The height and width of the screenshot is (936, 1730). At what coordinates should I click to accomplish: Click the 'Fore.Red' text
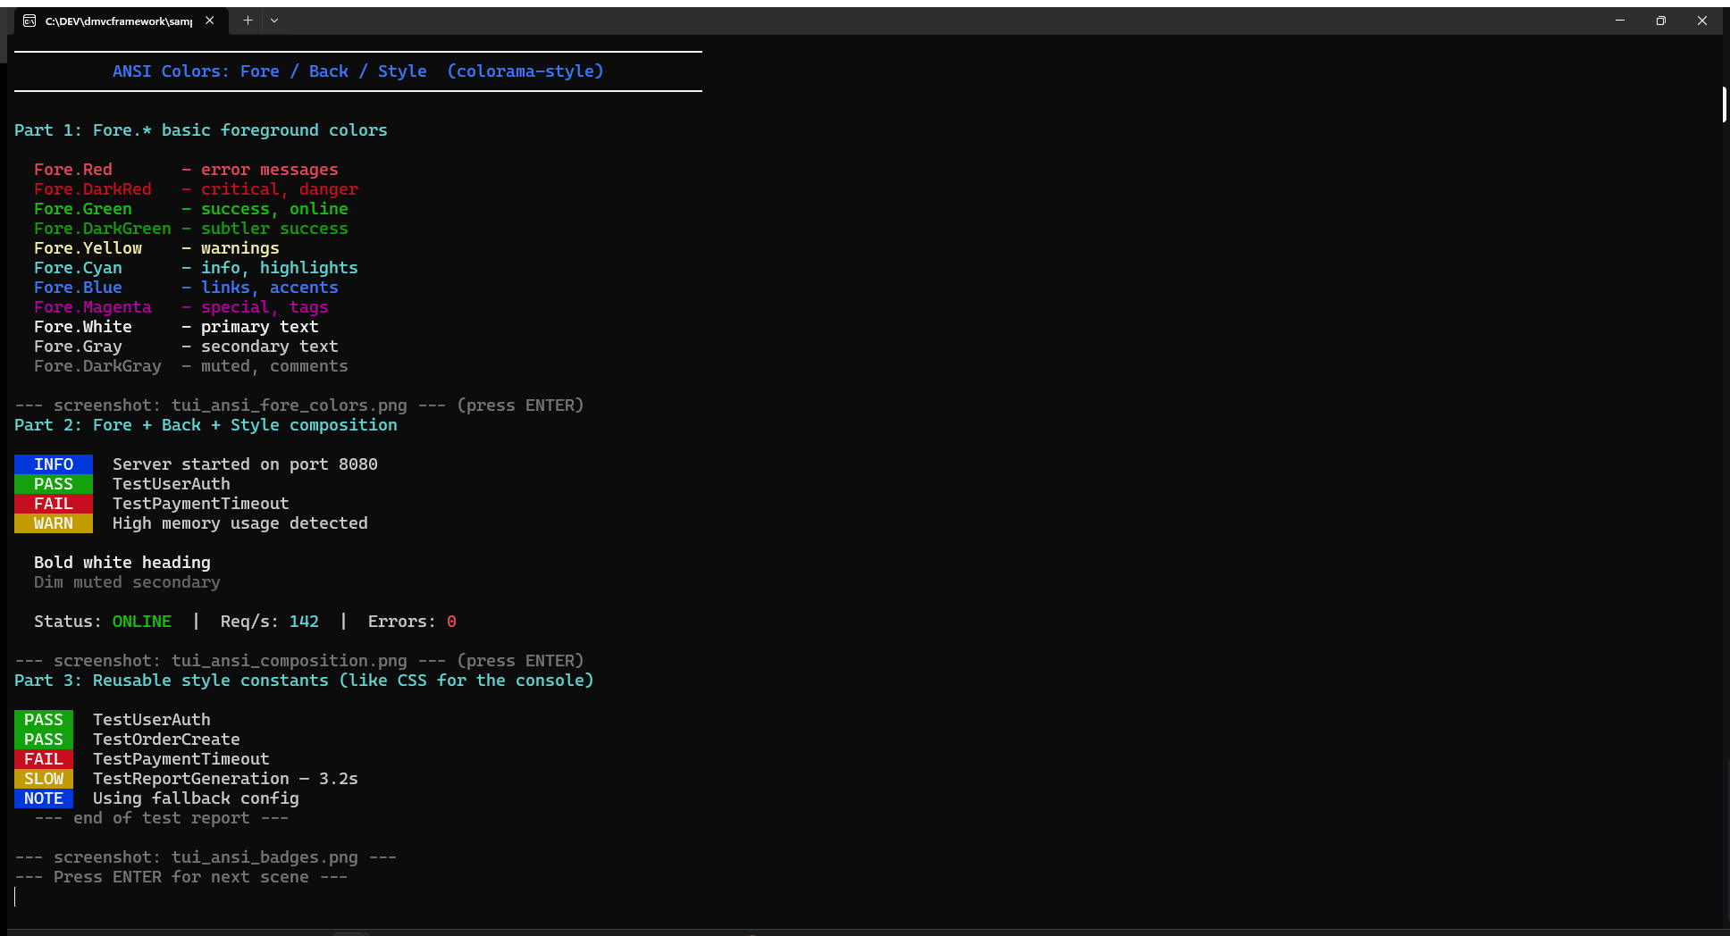(x=73, y=170)
